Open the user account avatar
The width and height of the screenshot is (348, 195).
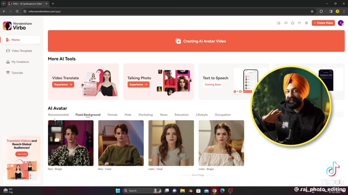pos(341,23)
